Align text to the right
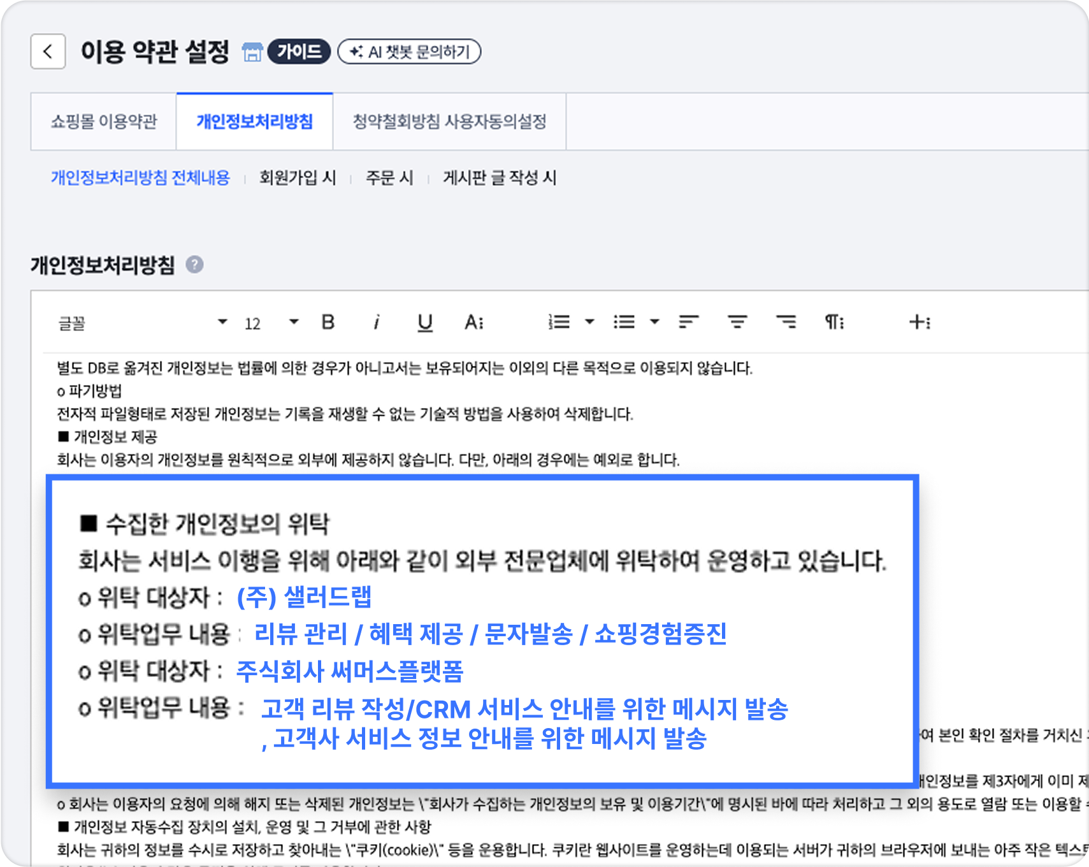Image resolution: width=1089 pixels, height=867 pixels. click(x=786, y=322)
